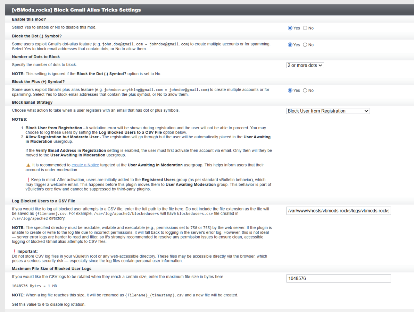The image size is (414, 312).
Task: Click the CSV log file path field
Action: click(339, 210)
